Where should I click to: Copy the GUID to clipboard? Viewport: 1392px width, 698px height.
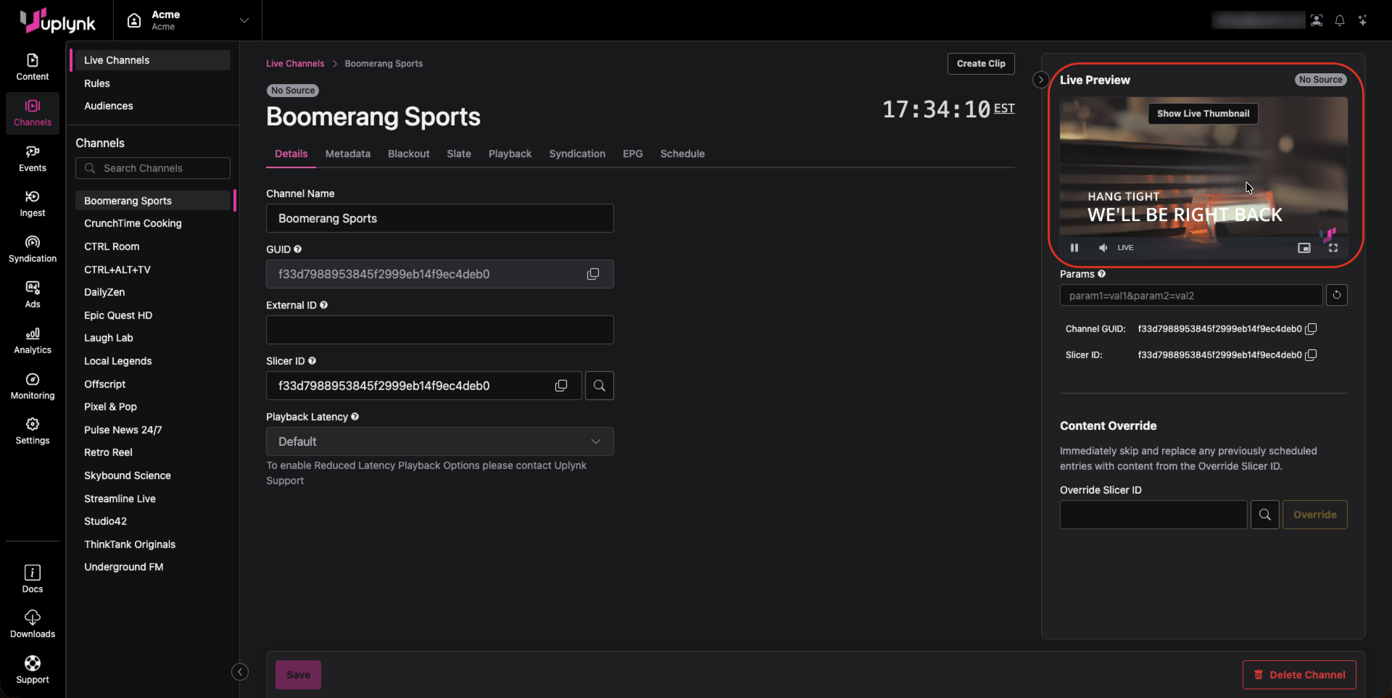(x=593, y=274)
